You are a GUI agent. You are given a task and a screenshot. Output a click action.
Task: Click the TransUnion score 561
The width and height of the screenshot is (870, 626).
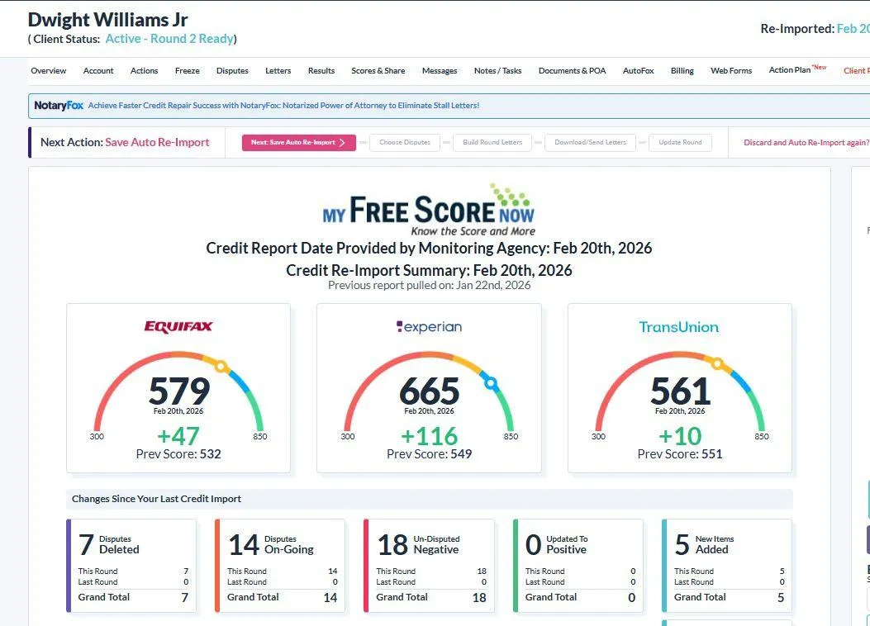(x=680, y=391)
